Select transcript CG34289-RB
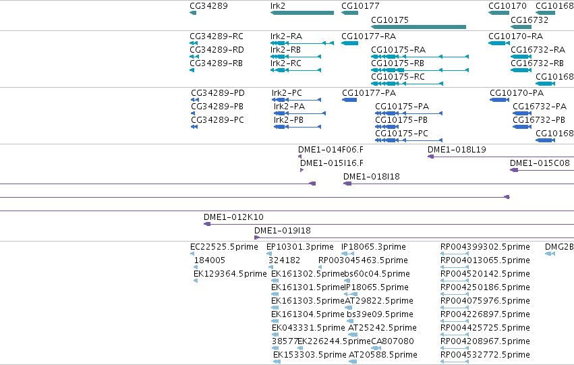The image size is (574, 365). [216, 63]
